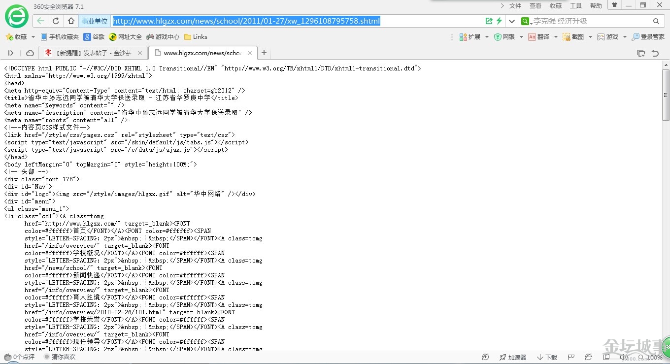
Task: Click the vertical scrollbar thumb
Action: (666, 95)
